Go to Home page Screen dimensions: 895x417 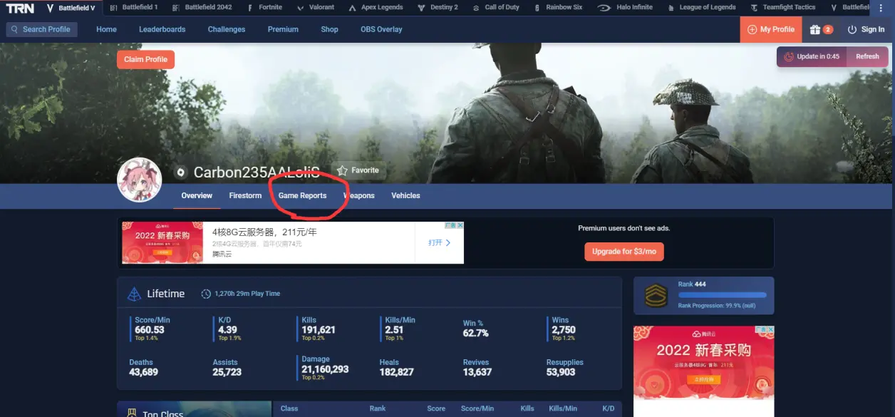106,29
